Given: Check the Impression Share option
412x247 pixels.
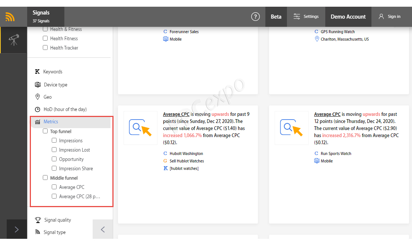Looking at the screenshot, I should point(54,168).
